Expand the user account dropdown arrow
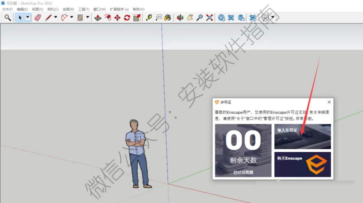Image resolution: width=363 pixels, height=203 pixels. pos(273,17)
